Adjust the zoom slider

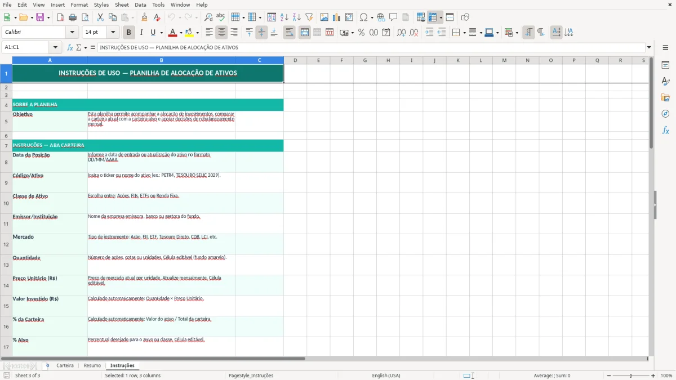coord(631,375)
